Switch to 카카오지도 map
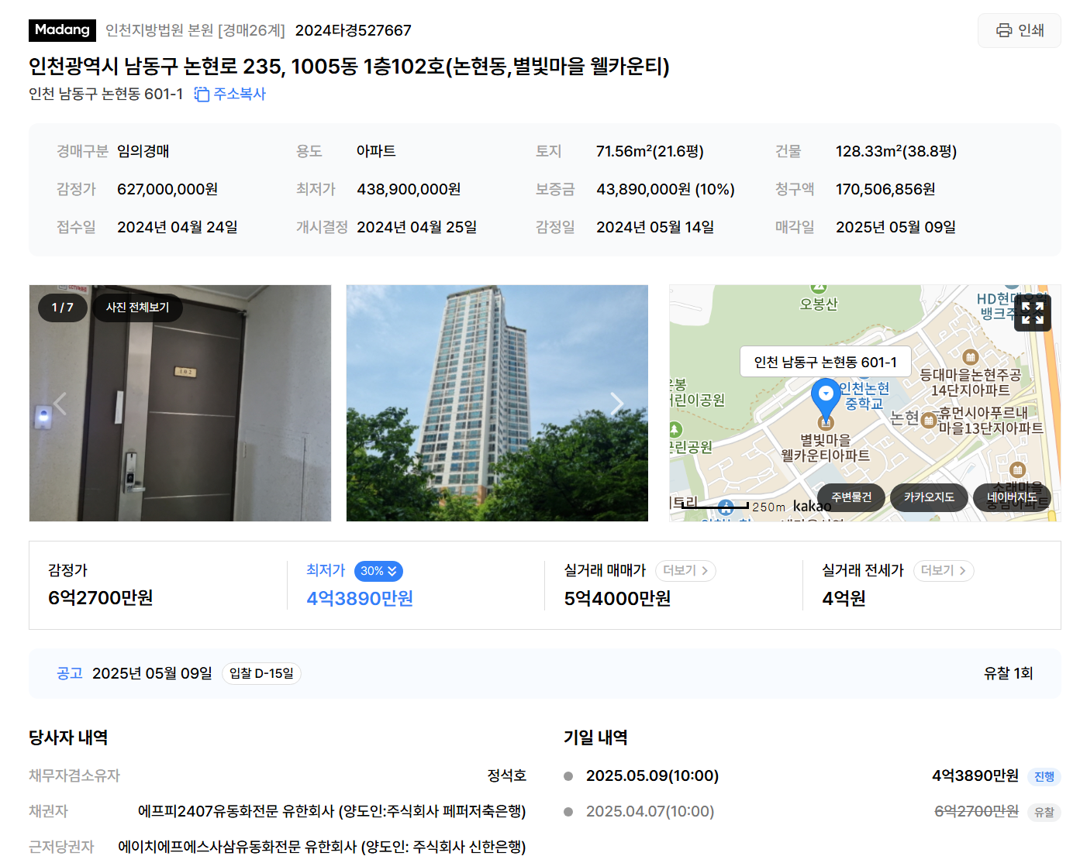 (929, 497)
